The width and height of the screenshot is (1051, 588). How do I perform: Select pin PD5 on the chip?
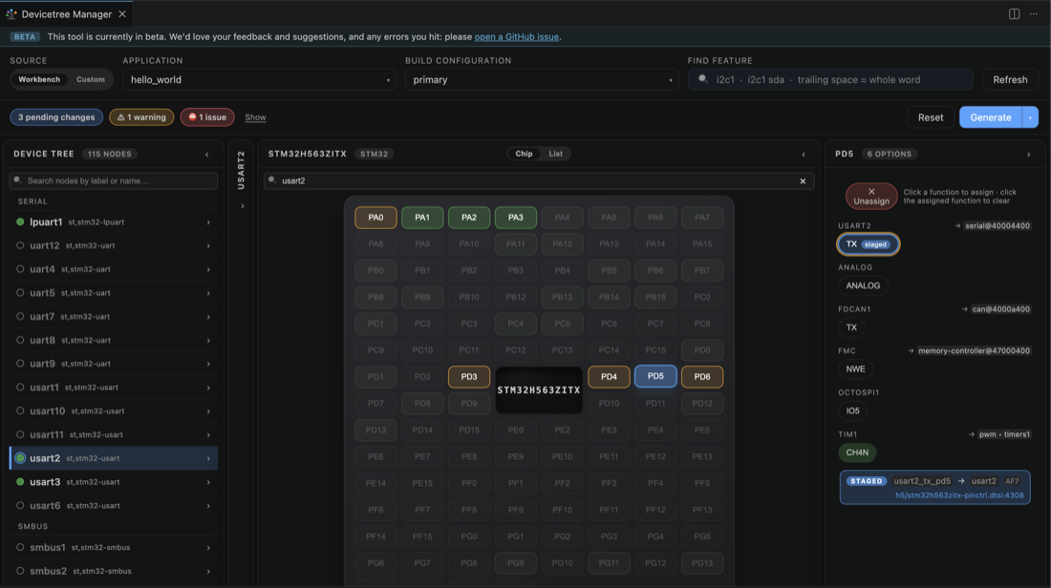coord(655,376)
